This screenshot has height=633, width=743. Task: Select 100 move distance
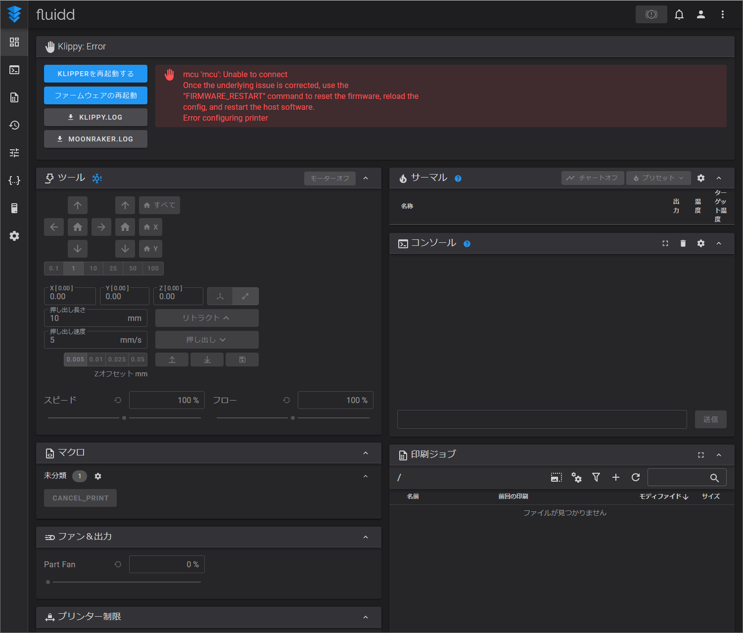153,269
